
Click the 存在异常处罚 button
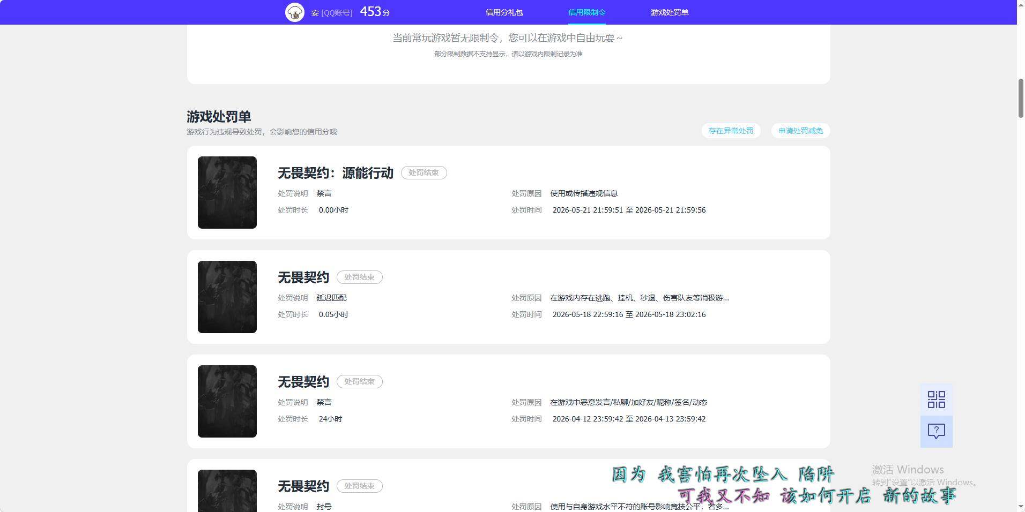pyautogui.click(x=731, y=131)
